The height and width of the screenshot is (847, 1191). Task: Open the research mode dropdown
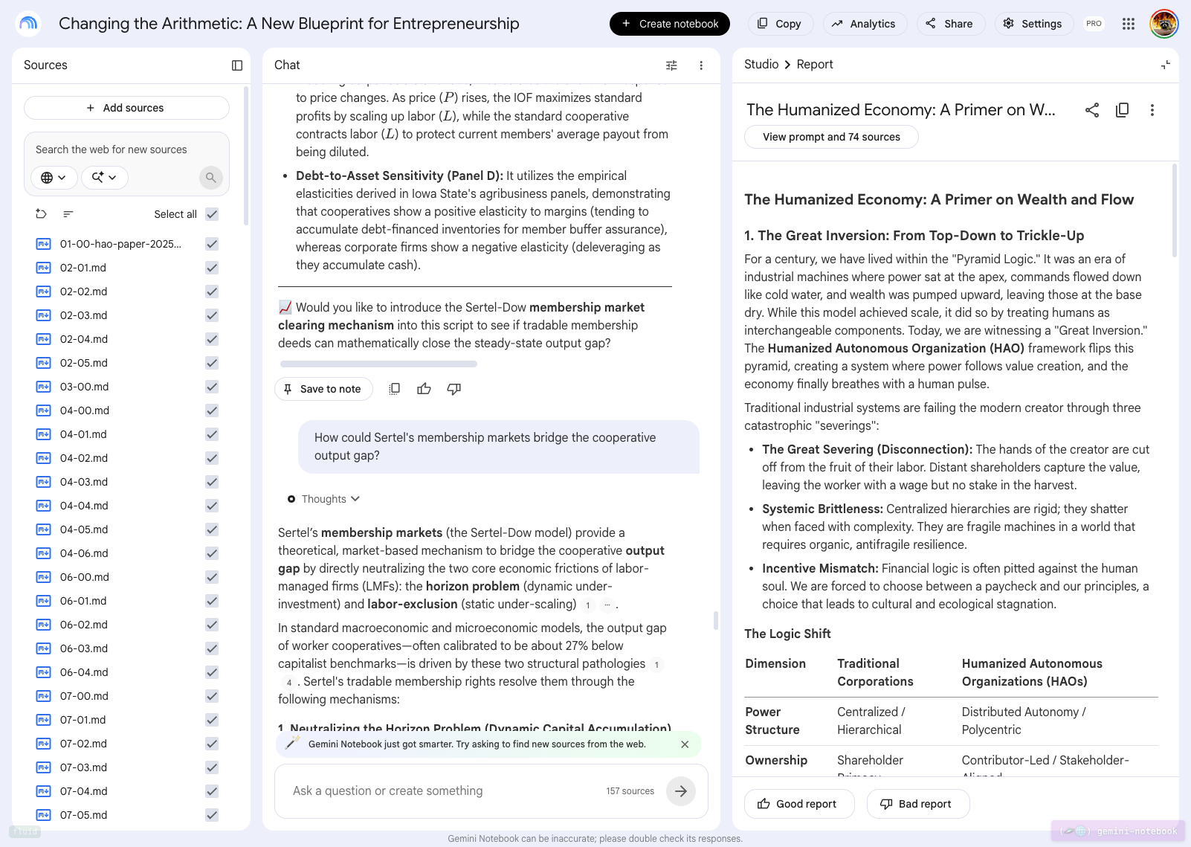(104, 178)
